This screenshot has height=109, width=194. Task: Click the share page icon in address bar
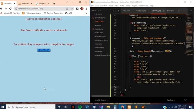[67, 9]
